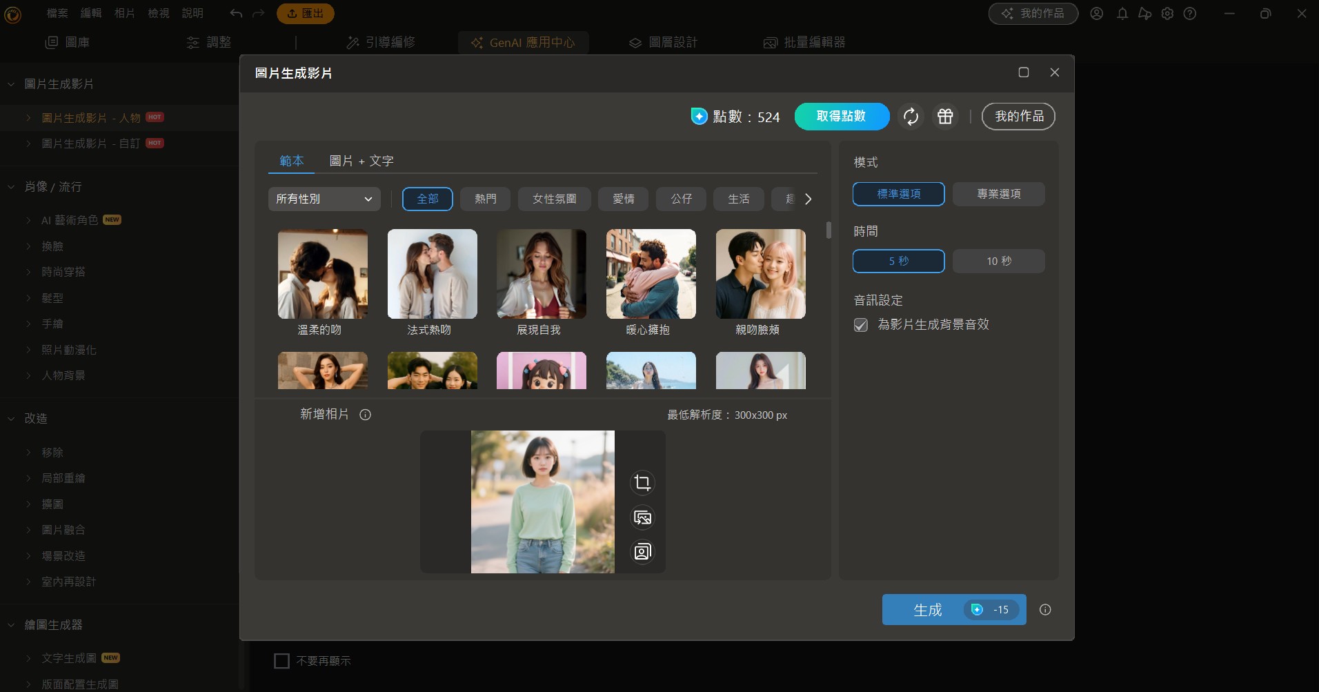Select the 展現自我 template thumbnail
Viewport: 1319px width, 692px height.
pyautogui.click(x=542, y=274)
